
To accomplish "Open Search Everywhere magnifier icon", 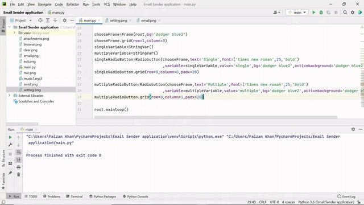I will pyautogui.click(x=345, y=13).
